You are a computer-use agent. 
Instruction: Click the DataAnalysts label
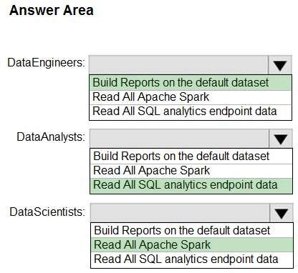click(51, 137)
